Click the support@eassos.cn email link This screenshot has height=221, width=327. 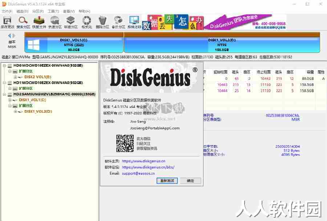point(138,174)
